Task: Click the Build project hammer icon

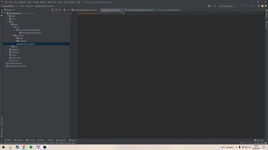Action: [215, 6]
